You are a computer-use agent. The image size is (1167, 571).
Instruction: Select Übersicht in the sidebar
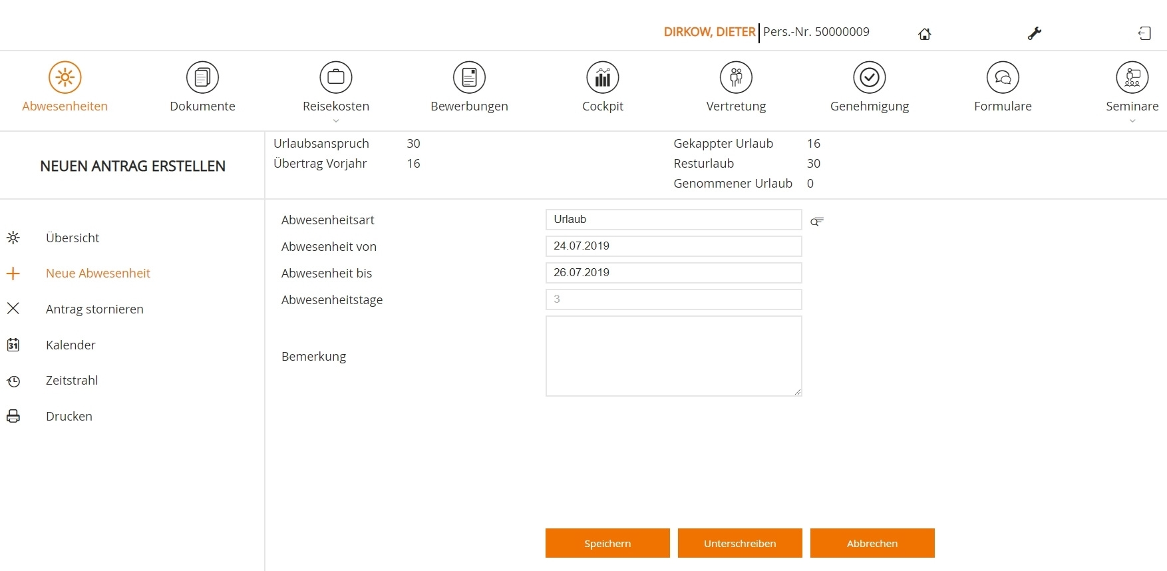tap(73, 238)
